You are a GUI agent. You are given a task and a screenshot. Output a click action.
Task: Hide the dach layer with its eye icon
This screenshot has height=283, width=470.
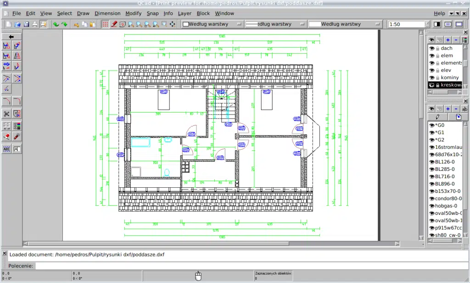pos(432,48)
